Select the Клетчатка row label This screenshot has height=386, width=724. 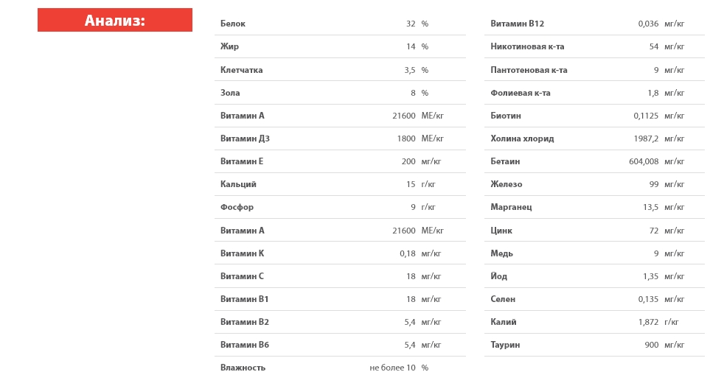[242, 70]
